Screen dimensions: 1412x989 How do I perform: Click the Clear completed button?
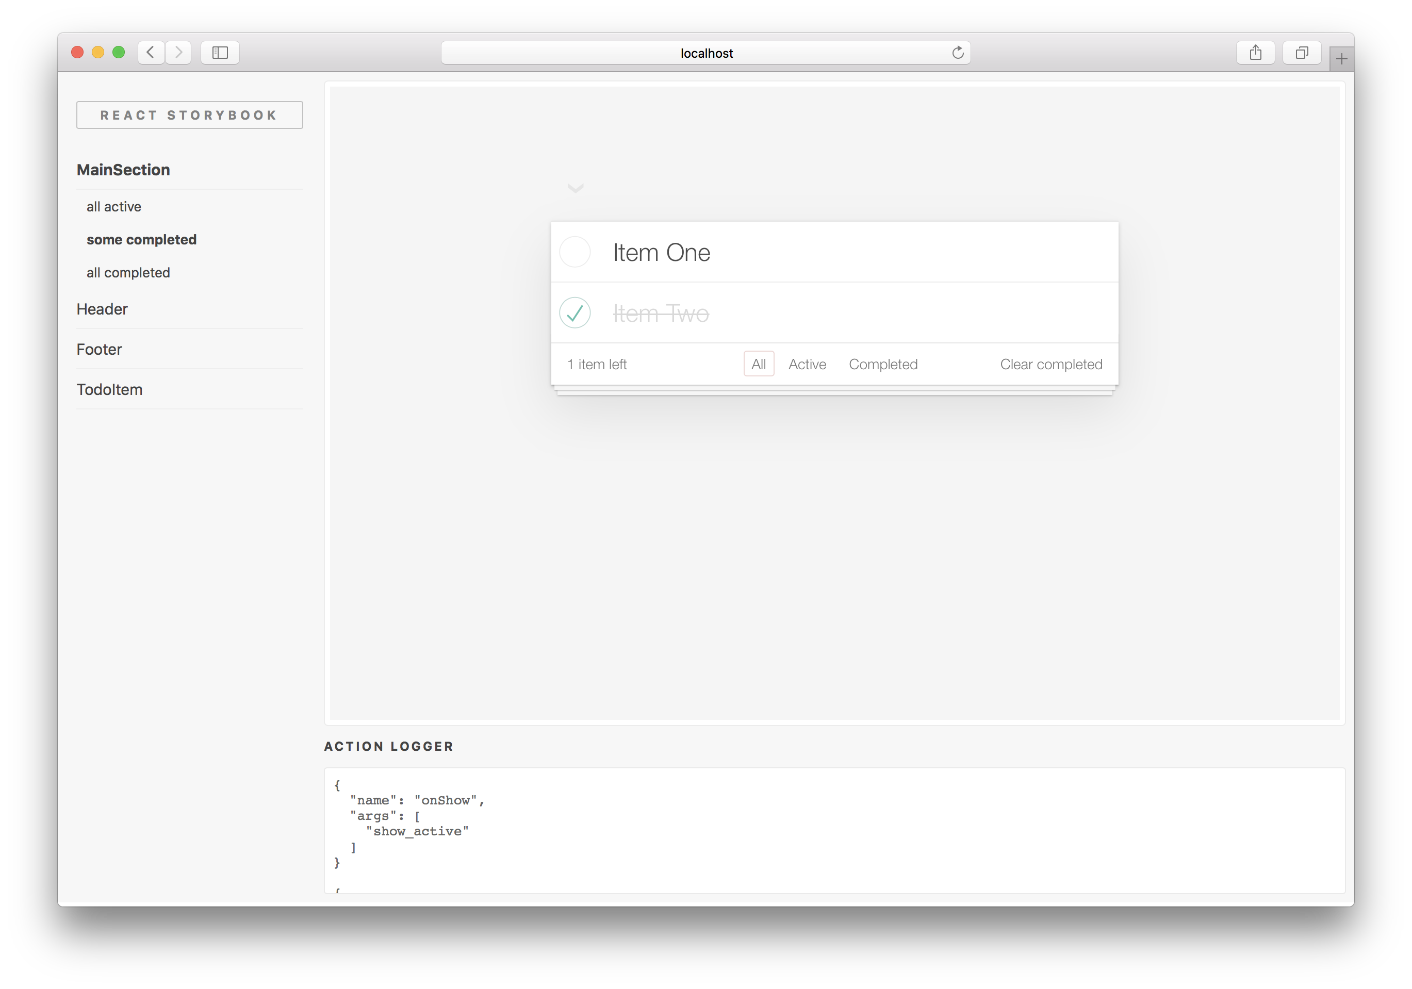(x=1052, y=364)
